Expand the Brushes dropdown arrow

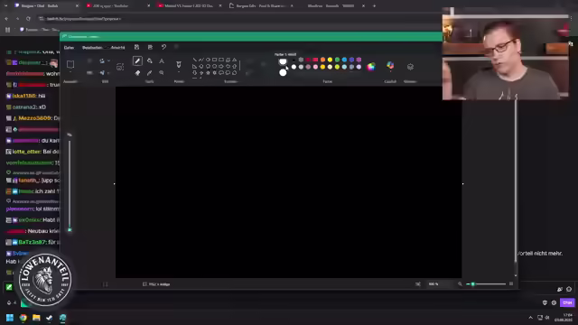pos(179,72)
